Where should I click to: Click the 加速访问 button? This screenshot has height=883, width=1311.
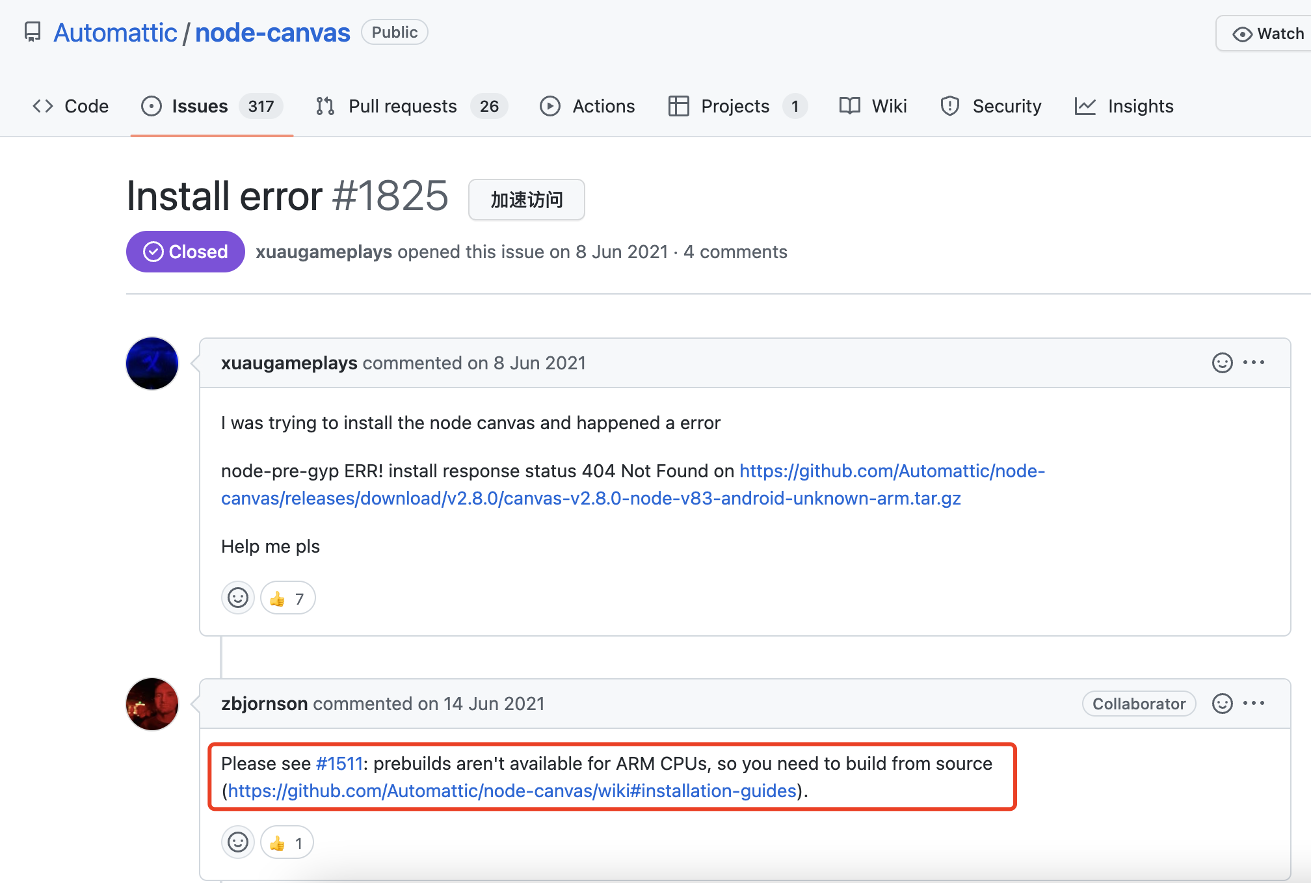pyautogui.click(x=527, y=200)
